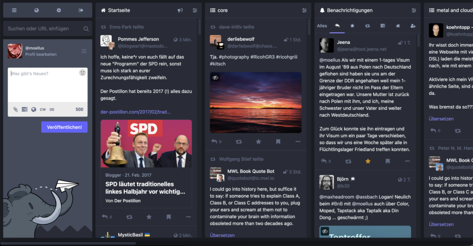This screenshot has width=473, height=246.
Task: Click the search magnifier icon
Action: [86, 29]
